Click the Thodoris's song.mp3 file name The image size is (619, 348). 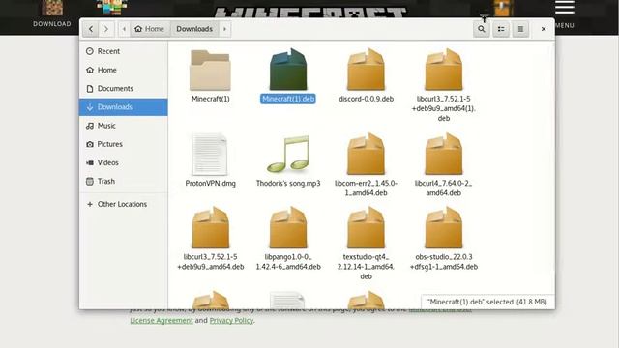(x=288, y=183)
